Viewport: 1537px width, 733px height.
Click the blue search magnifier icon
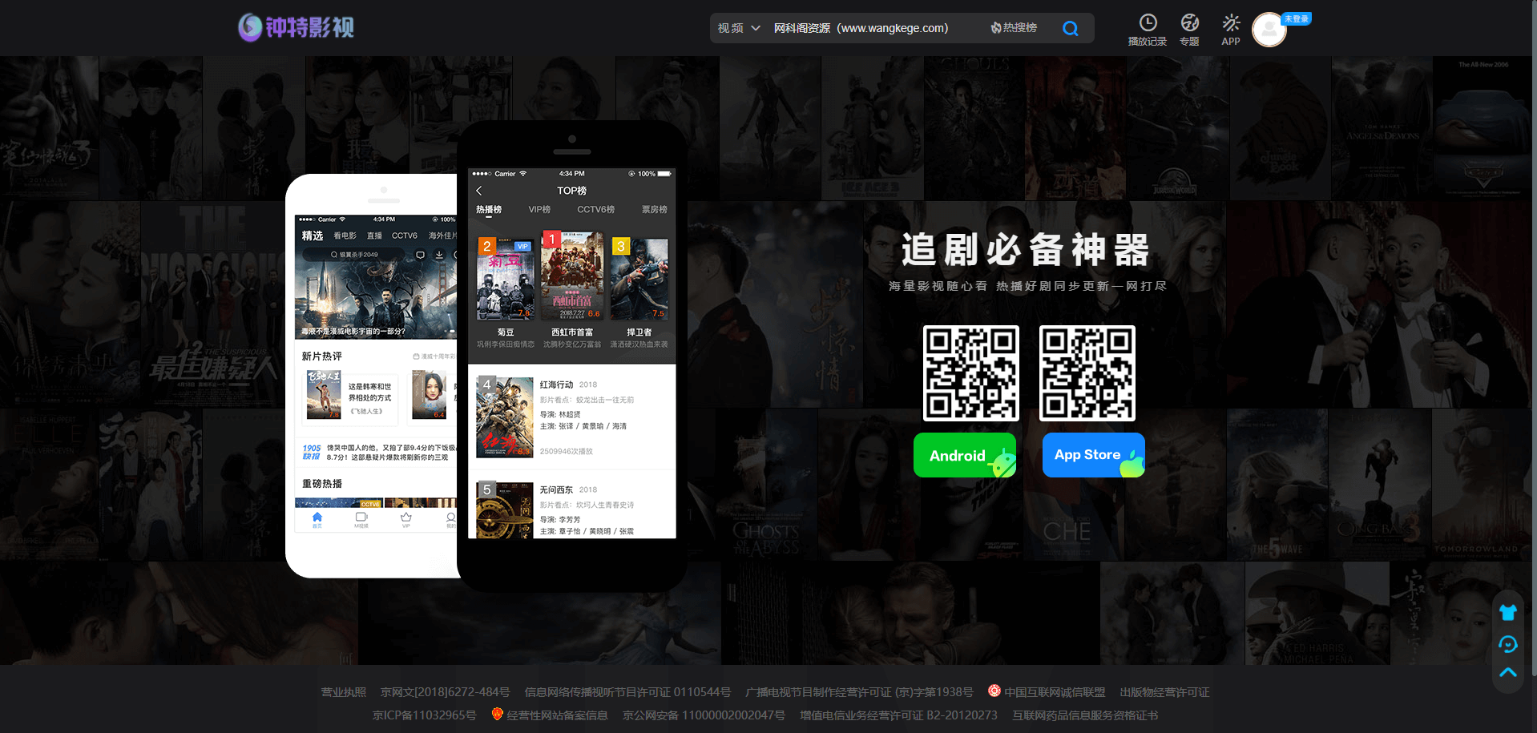tap(1070, 29)
